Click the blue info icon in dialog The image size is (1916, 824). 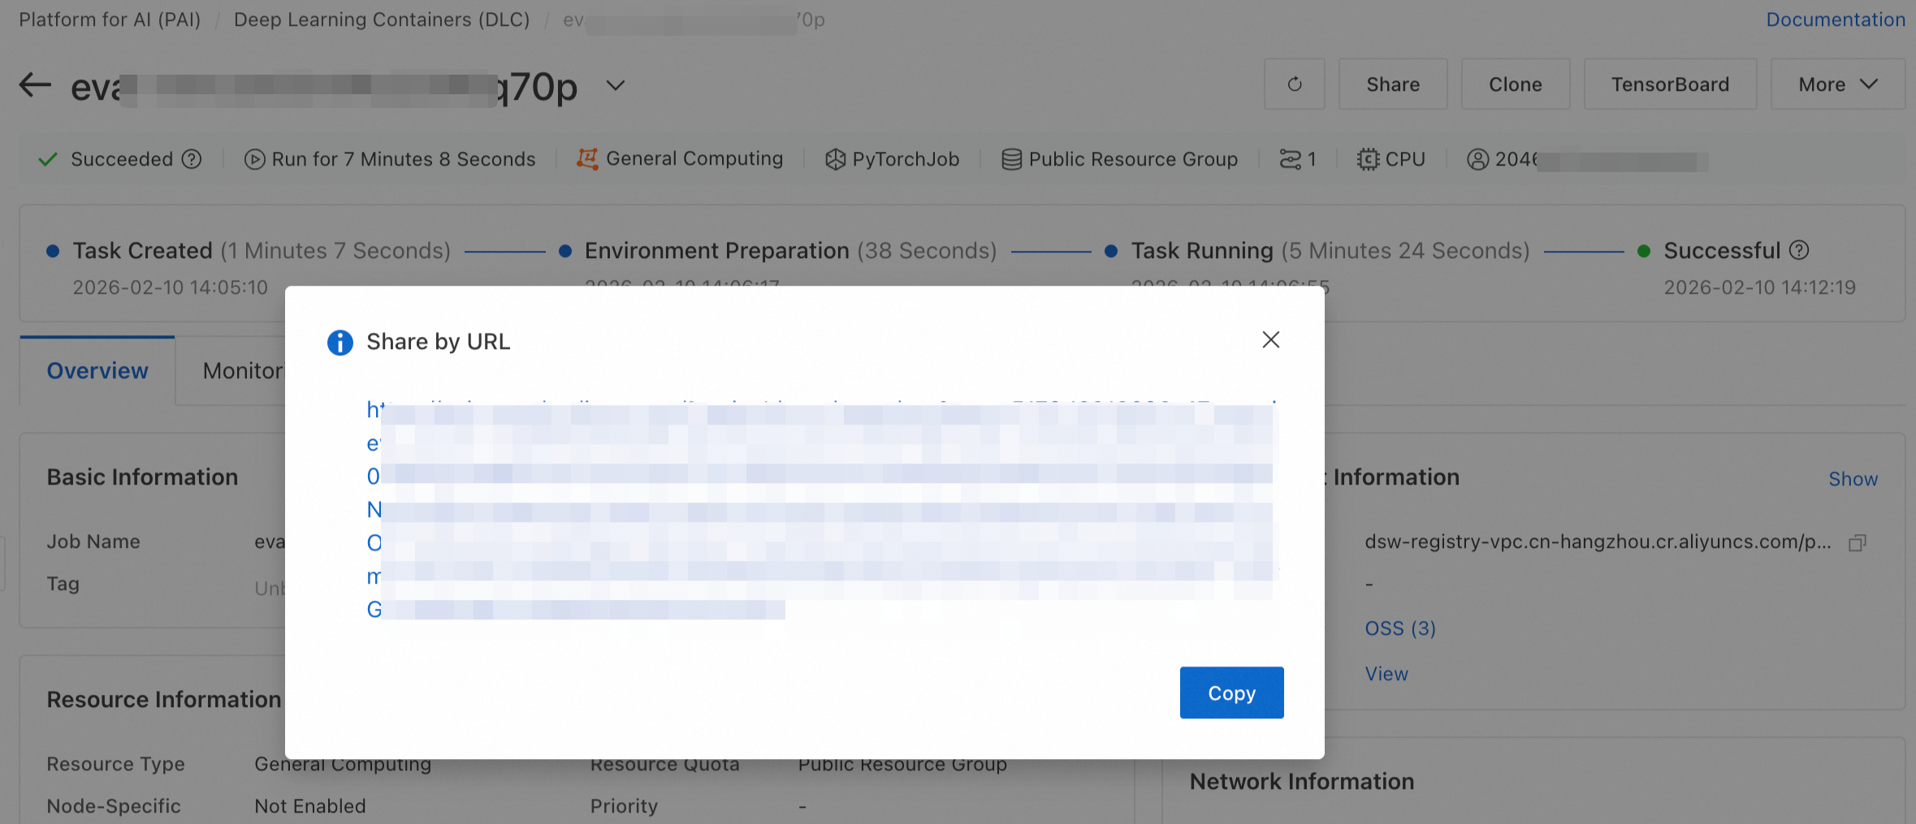[x=340, y=343]
